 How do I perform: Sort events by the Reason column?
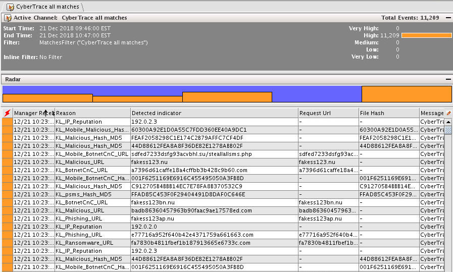click(92, 113)
